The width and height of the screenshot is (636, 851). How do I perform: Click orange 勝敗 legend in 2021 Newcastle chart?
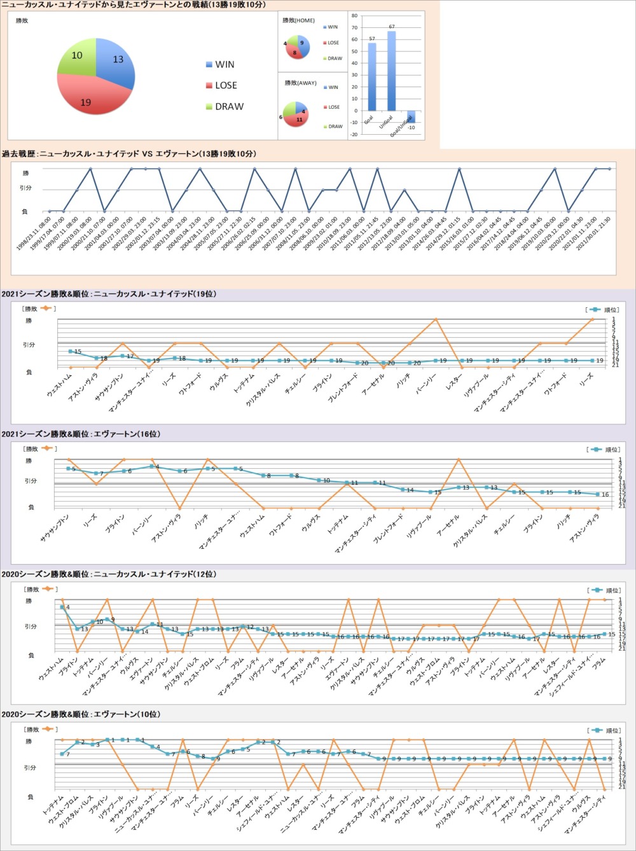39,309
